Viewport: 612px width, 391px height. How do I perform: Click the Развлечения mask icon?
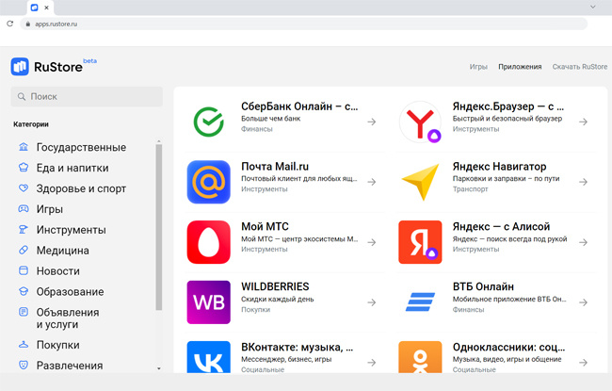tap(24, 366)
